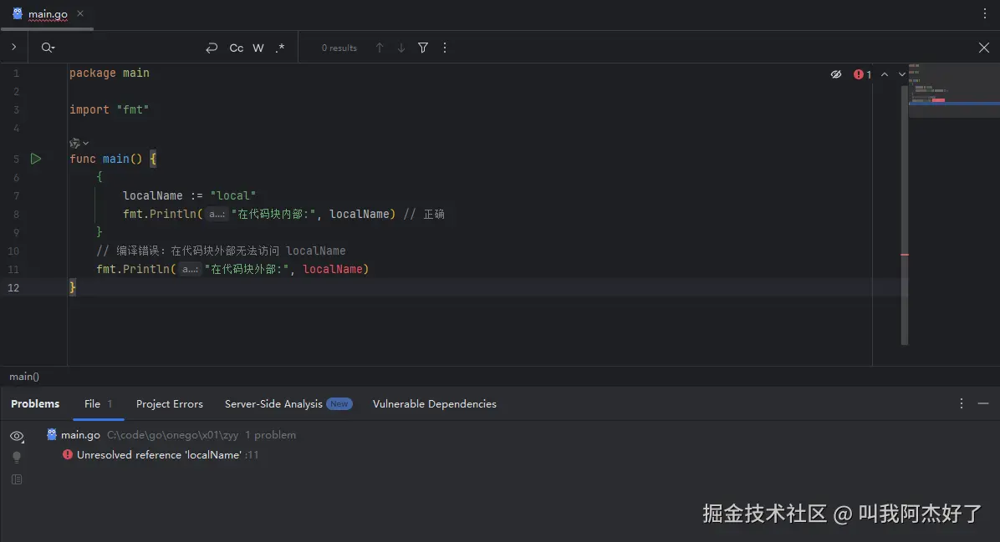
Task: Minimize the Problems tool window
Action: tap(983, 403)
